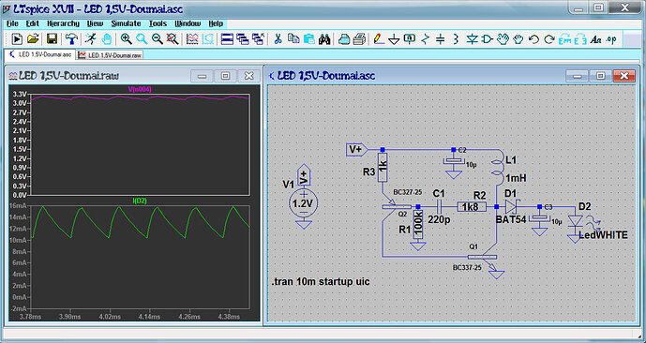Click the I(D2) trace label
Screen dimensions: 646x343
pyautogui.click(x=140, y=201)
